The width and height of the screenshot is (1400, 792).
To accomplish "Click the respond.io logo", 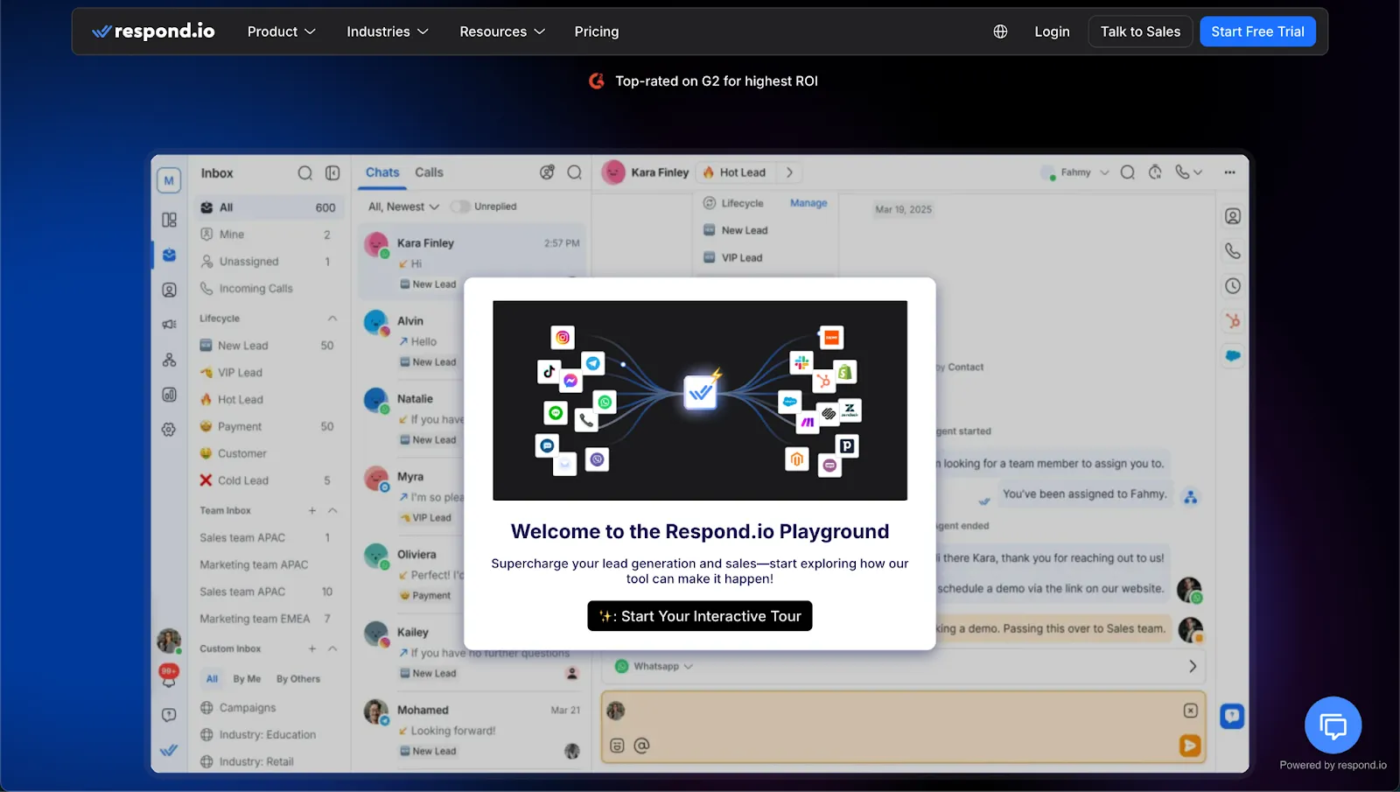I will [153, 32].
